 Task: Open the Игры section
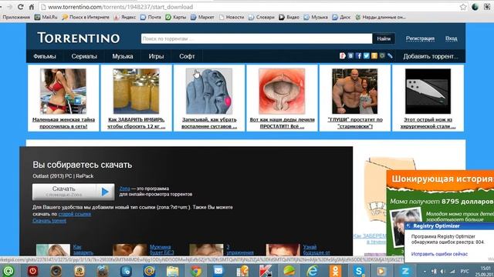tap(156, 56)
